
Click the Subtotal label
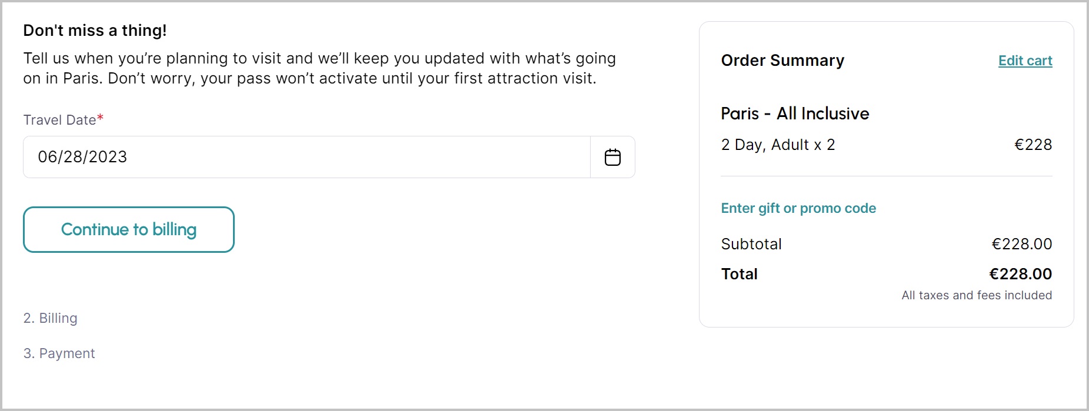[x=751, y=244]
